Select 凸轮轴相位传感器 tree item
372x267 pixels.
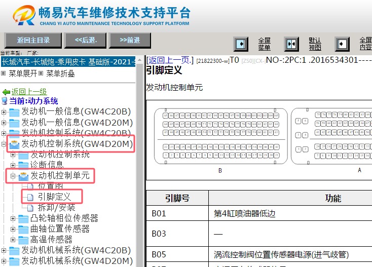(64, 218)
